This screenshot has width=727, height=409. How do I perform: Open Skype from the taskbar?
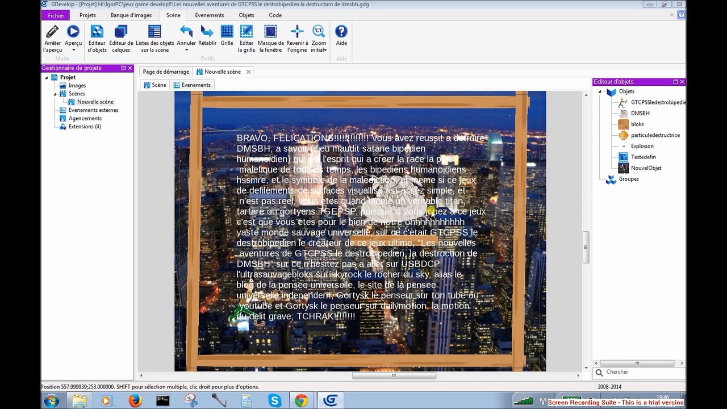(x=275, y=400)
